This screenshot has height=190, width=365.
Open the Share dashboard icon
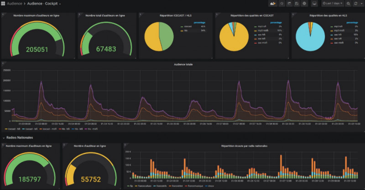[290, 4]
